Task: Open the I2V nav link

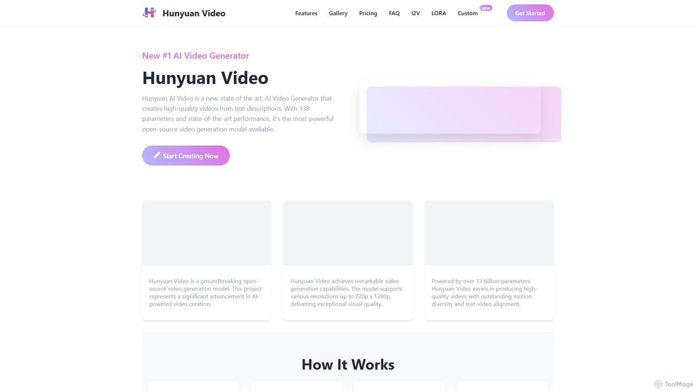Action: click(x=415, y=13)
